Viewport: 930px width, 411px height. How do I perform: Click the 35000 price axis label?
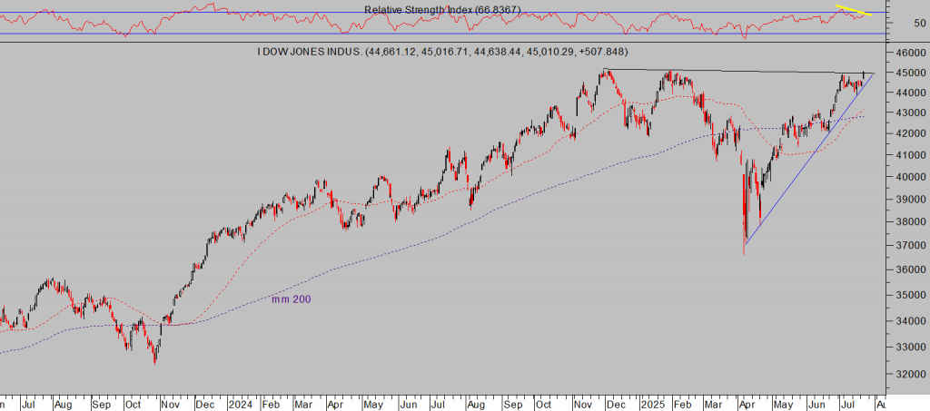909,295
